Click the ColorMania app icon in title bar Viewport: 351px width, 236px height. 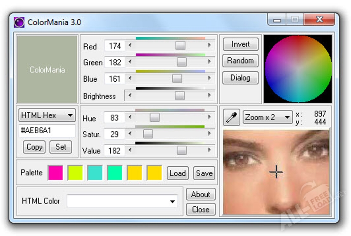coord(19,22)
